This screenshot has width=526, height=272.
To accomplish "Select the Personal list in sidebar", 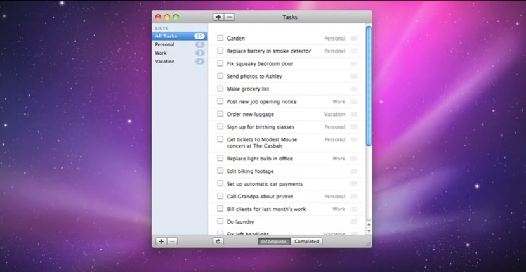I will tap(164, 45).
